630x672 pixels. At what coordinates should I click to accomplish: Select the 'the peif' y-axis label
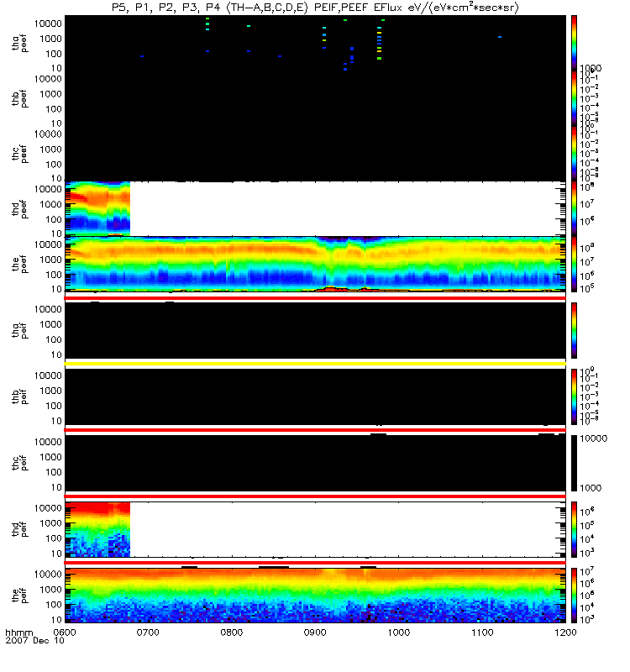[19, 596]
